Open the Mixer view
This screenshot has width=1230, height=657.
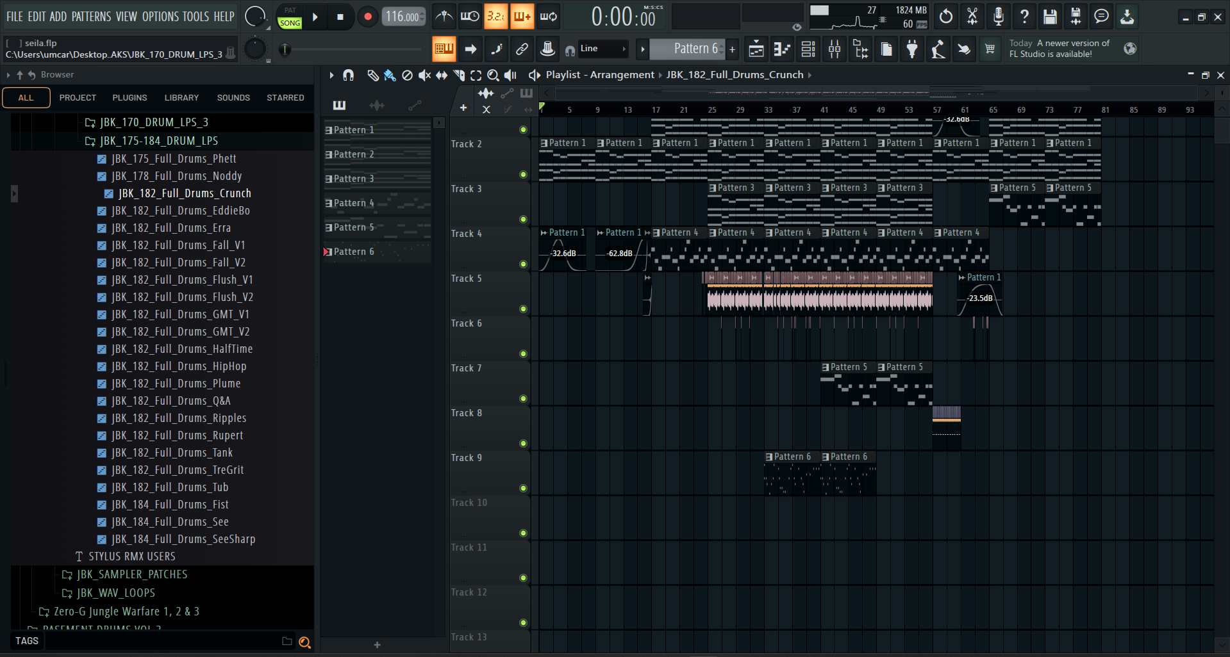tap(835, 49)
